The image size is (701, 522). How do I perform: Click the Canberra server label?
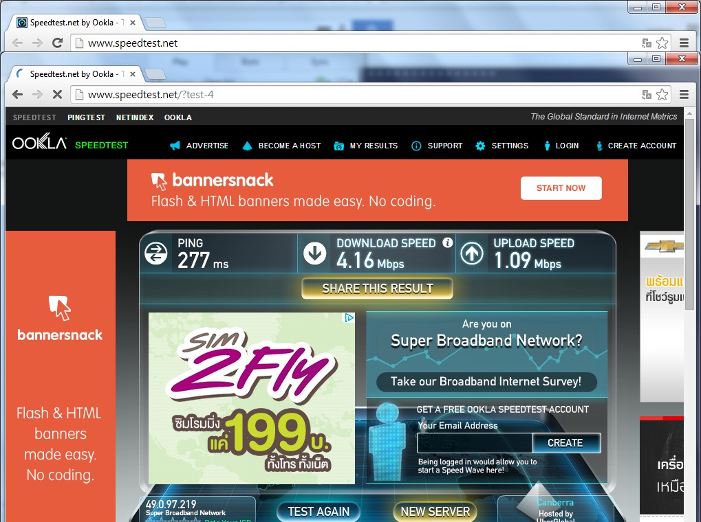pos(554,502)
